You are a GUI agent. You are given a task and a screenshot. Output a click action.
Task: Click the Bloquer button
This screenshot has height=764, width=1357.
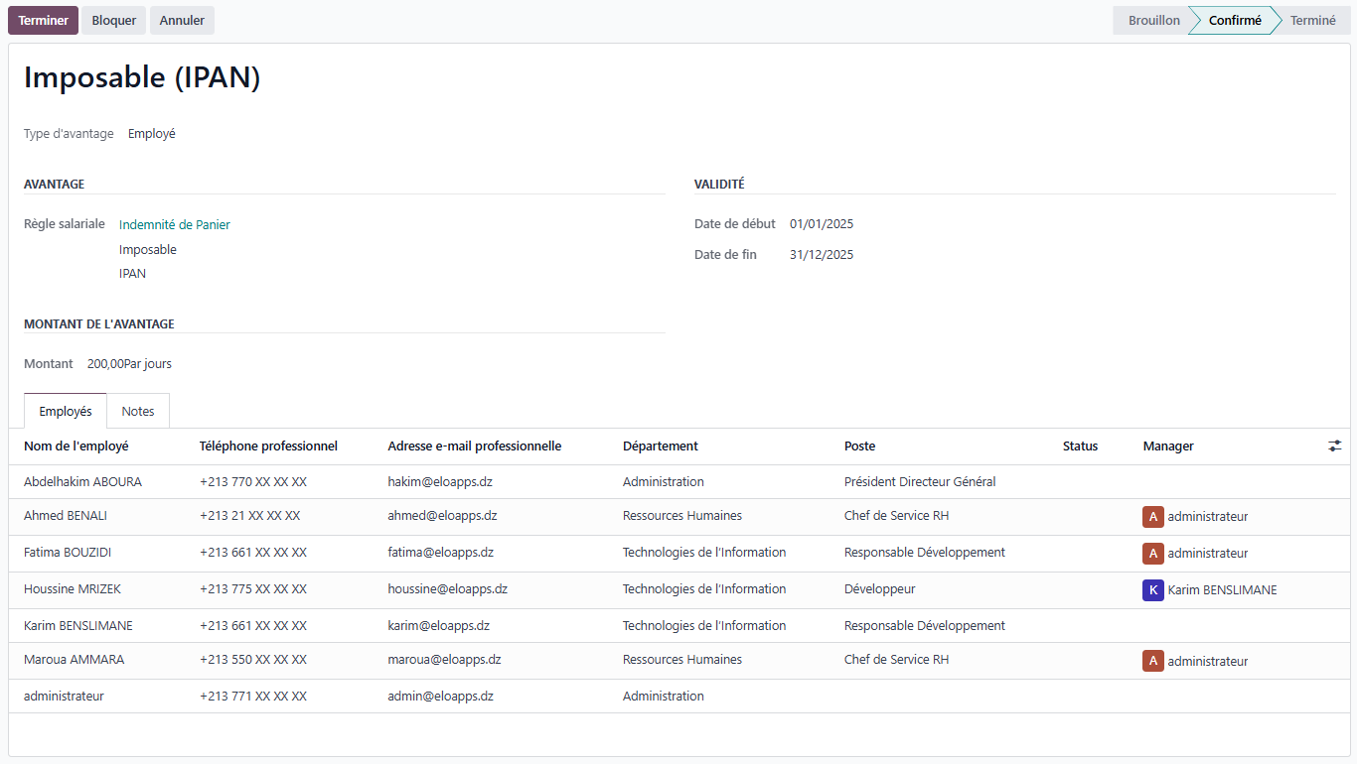pos(114,21)
